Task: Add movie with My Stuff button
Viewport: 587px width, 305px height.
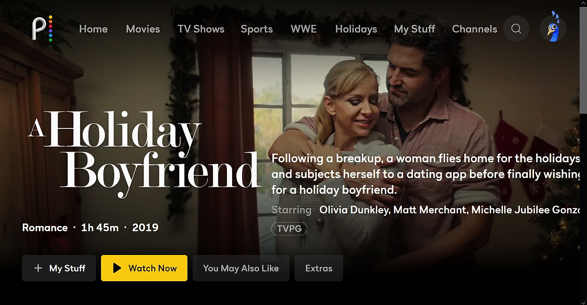Action: pyautogui.click(x=59, y=268)
